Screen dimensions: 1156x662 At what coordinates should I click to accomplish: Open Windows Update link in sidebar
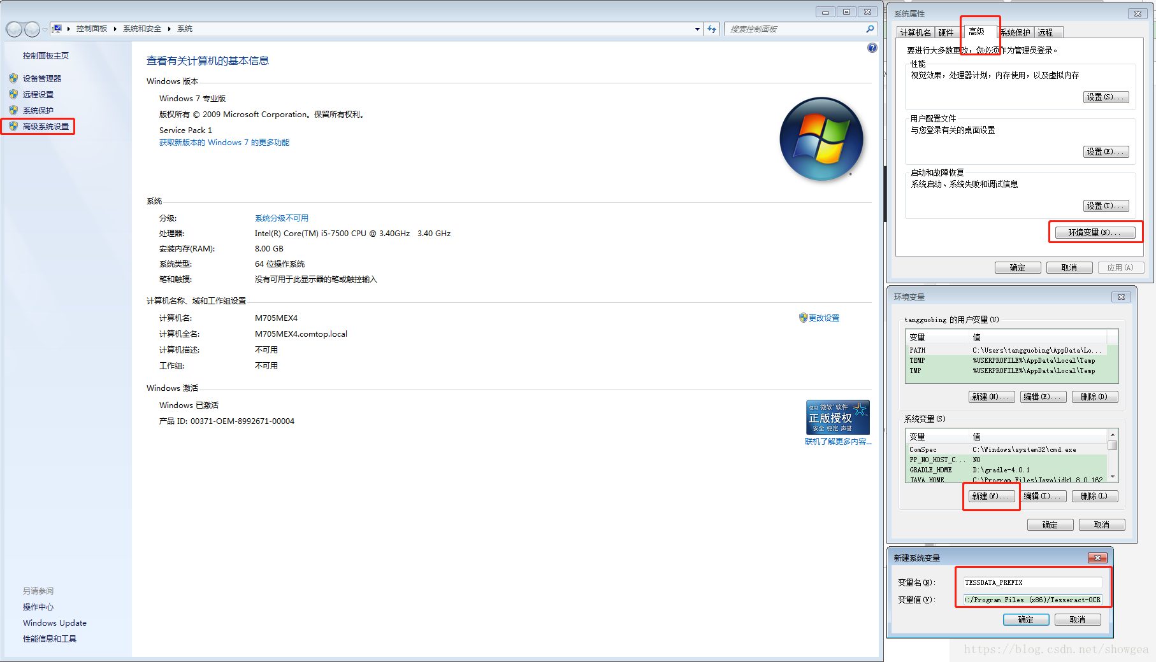click(x=55, y=623)
